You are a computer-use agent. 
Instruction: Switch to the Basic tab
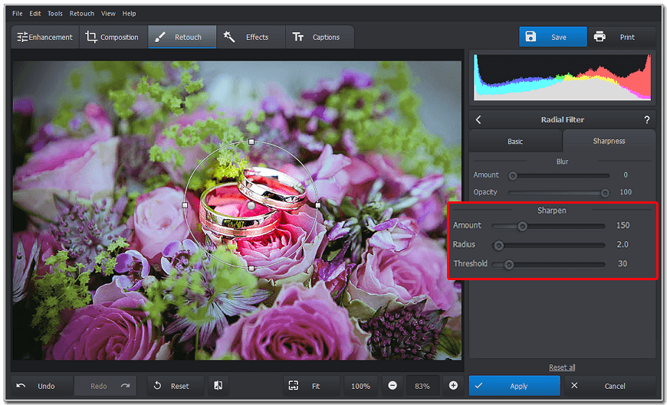(x=515, y=141)
